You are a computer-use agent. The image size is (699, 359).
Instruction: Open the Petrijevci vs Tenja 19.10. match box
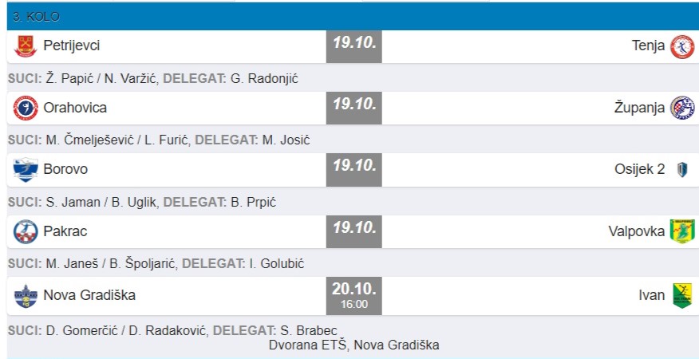click(354, 46)
